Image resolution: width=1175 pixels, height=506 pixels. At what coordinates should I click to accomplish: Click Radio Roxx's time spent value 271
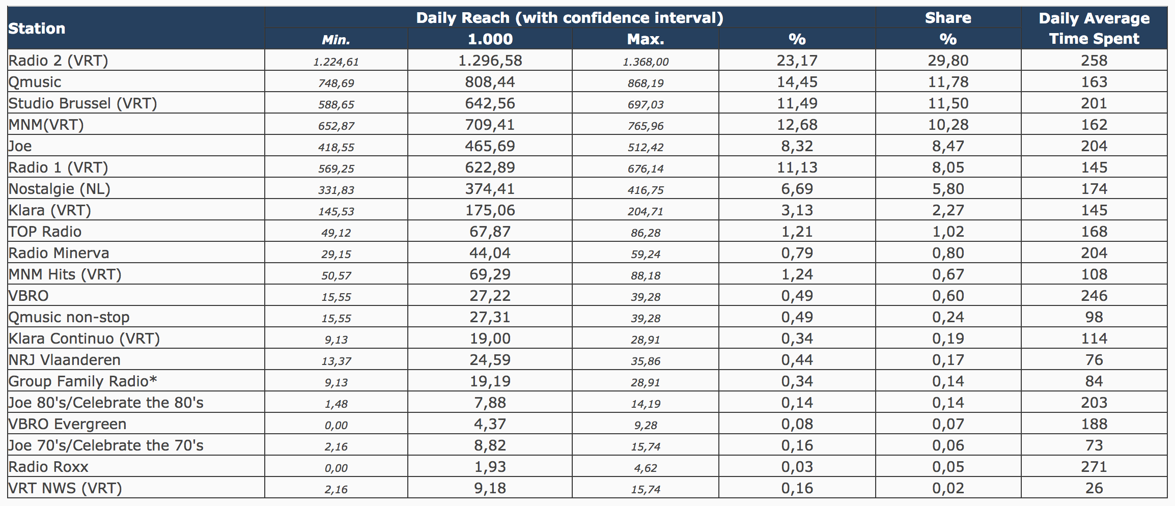(1094, 467)
